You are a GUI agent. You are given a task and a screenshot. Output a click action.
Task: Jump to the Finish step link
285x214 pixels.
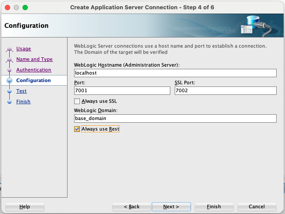(23, 101)
